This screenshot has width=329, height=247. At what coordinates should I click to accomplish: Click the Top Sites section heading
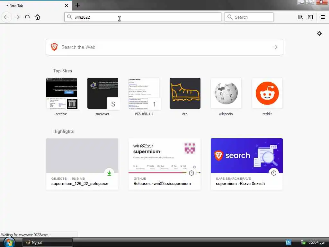pyautogui.click(x=63, y=71)
